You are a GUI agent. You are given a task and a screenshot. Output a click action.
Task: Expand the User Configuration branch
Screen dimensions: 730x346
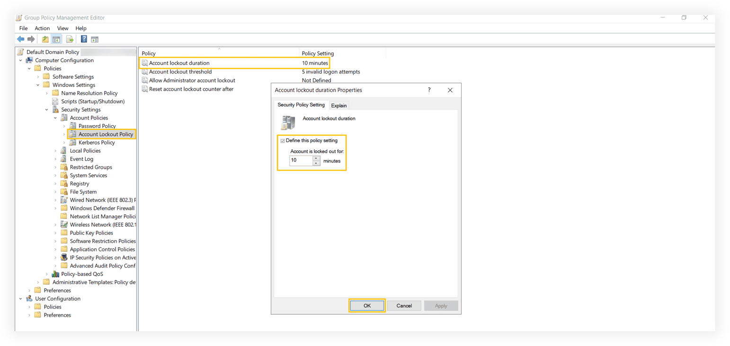(x=20, y=298)
